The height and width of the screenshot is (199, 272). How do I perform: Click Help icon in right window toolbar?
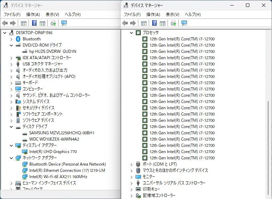click(x=154, y=23)
